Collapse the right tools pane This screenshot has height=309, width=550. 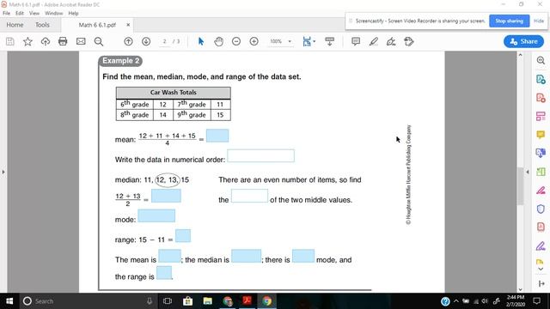point(528,172)
